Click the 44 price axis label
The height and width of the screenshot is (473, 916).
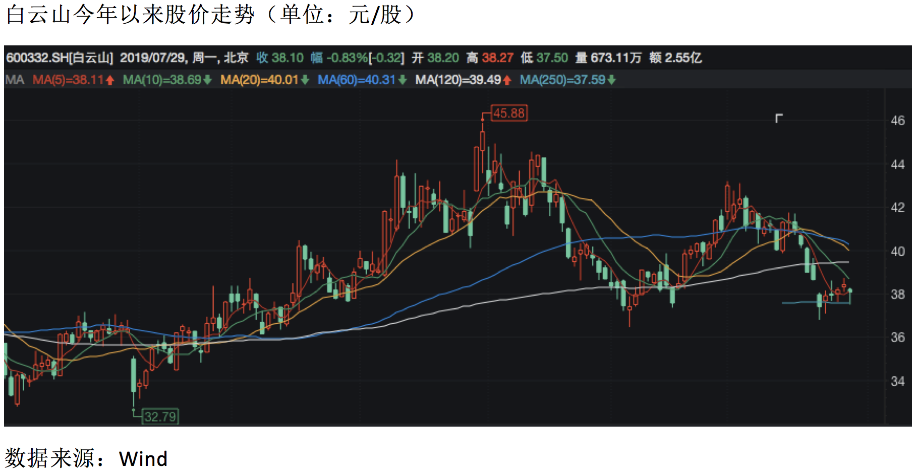click(x=897, y=164)
